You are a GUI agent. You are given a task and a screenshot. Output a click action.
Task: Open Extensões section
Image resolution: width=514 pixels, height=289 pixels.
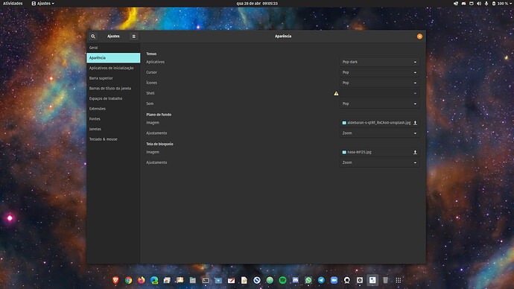(113, 109)
